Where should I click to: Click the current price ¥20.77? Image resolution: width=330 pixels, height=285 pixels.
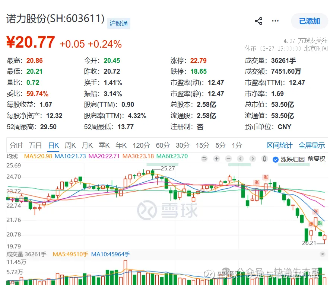pos(31,42)
